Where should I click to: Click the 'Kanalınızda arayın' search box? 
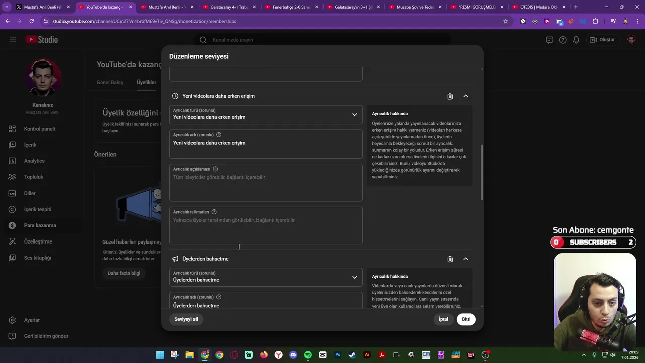click(322, 40)
